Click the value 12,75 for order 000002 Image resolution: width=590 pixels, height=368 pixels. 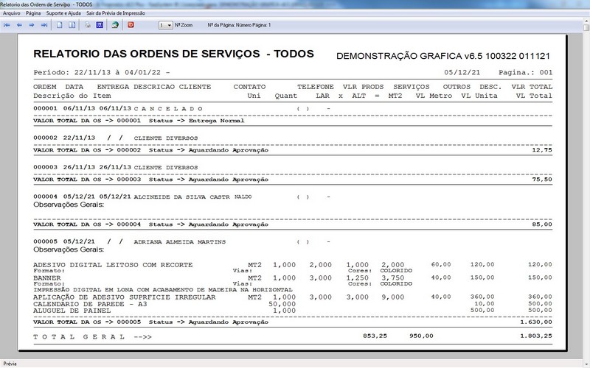[x=542, y=150]
